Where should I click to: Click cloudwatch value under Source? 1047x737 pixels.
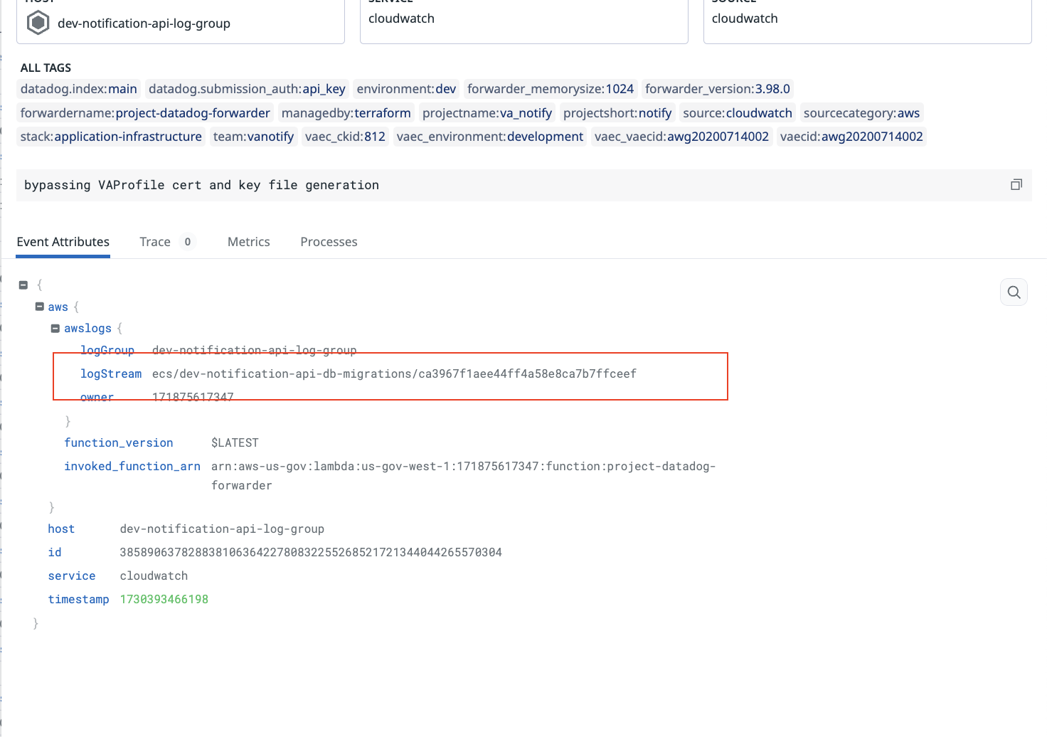[x=745, y=18]
